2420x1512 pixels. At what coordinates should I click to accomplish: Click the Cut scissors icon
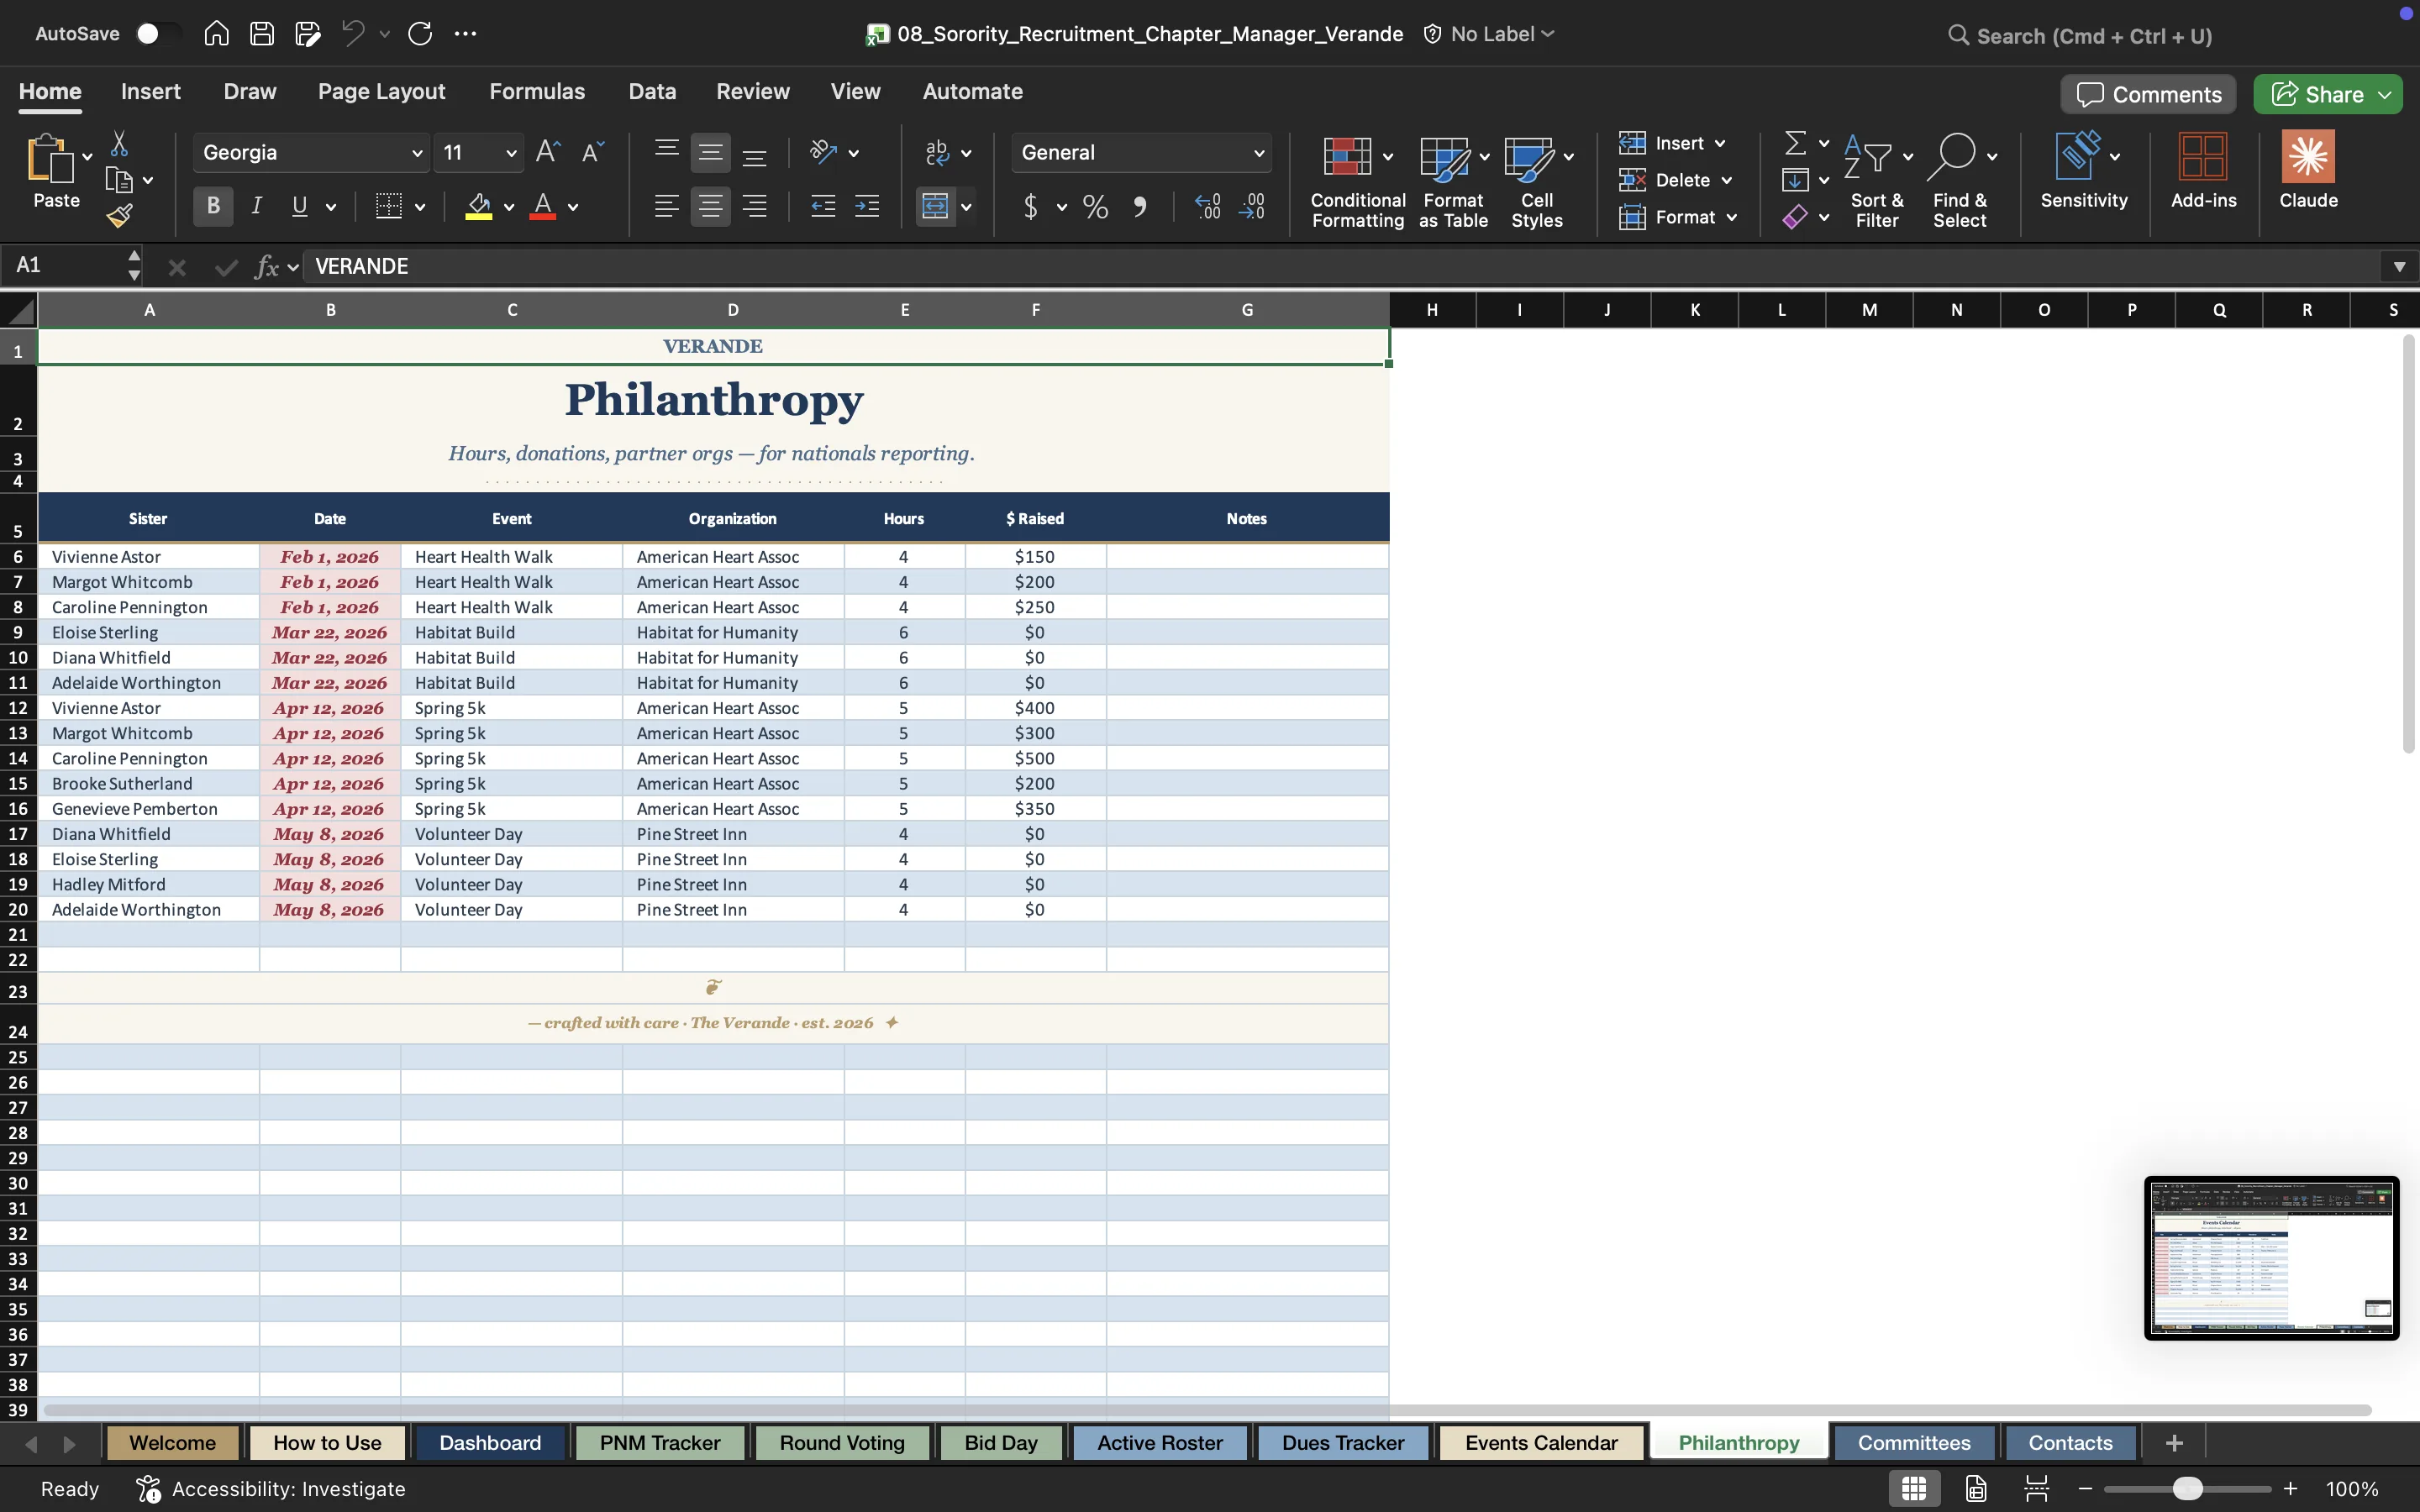pyautogui.click(x=119, y=144)
